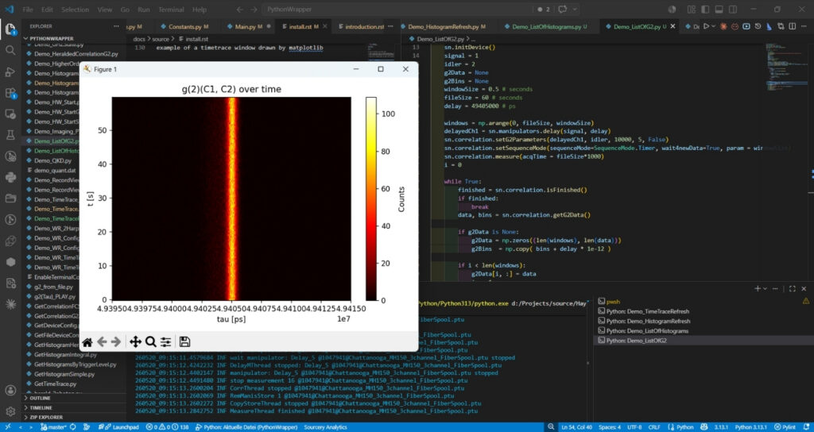The image size is (814, 432).
Task: Save the figure with floppy disk icon
Action: tap(184, 341)
